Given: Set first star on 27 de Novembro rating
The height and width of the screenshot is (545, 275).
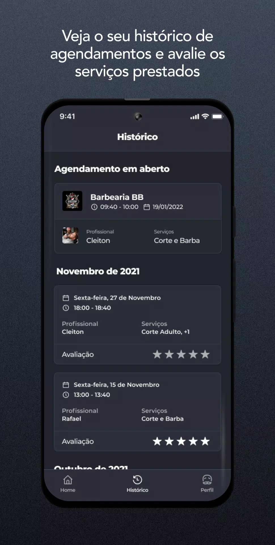Looking at the screenshot, I should [157, 354].
